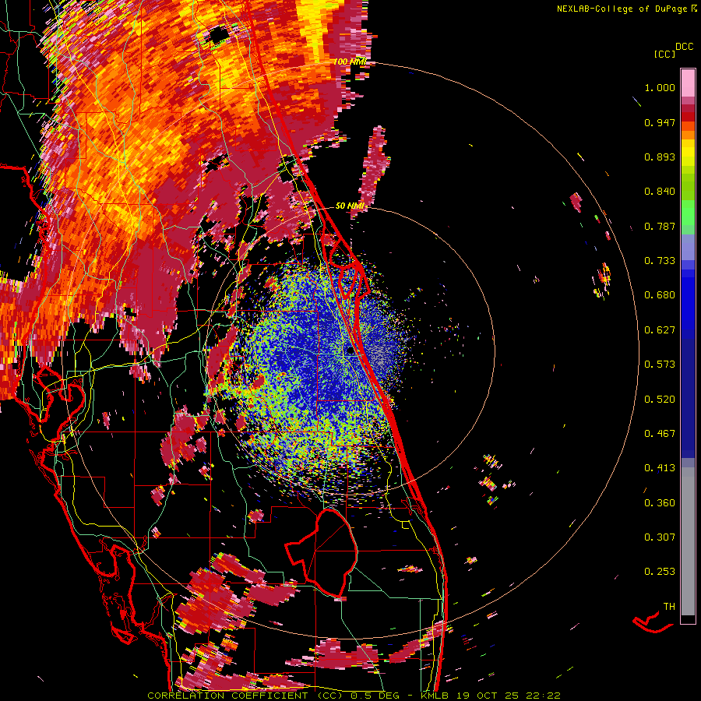The width and height of the screenshot is (701, 701).
Task: Select the 0.520 legend value
Action: tap(660, 400)
